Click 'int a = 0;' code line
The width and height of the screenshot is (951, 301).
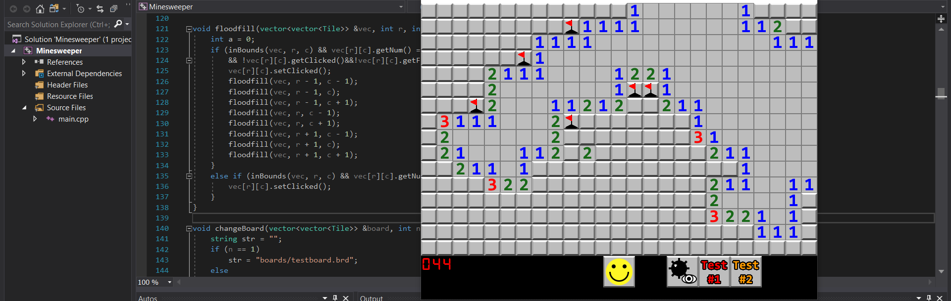coord(232,40)
